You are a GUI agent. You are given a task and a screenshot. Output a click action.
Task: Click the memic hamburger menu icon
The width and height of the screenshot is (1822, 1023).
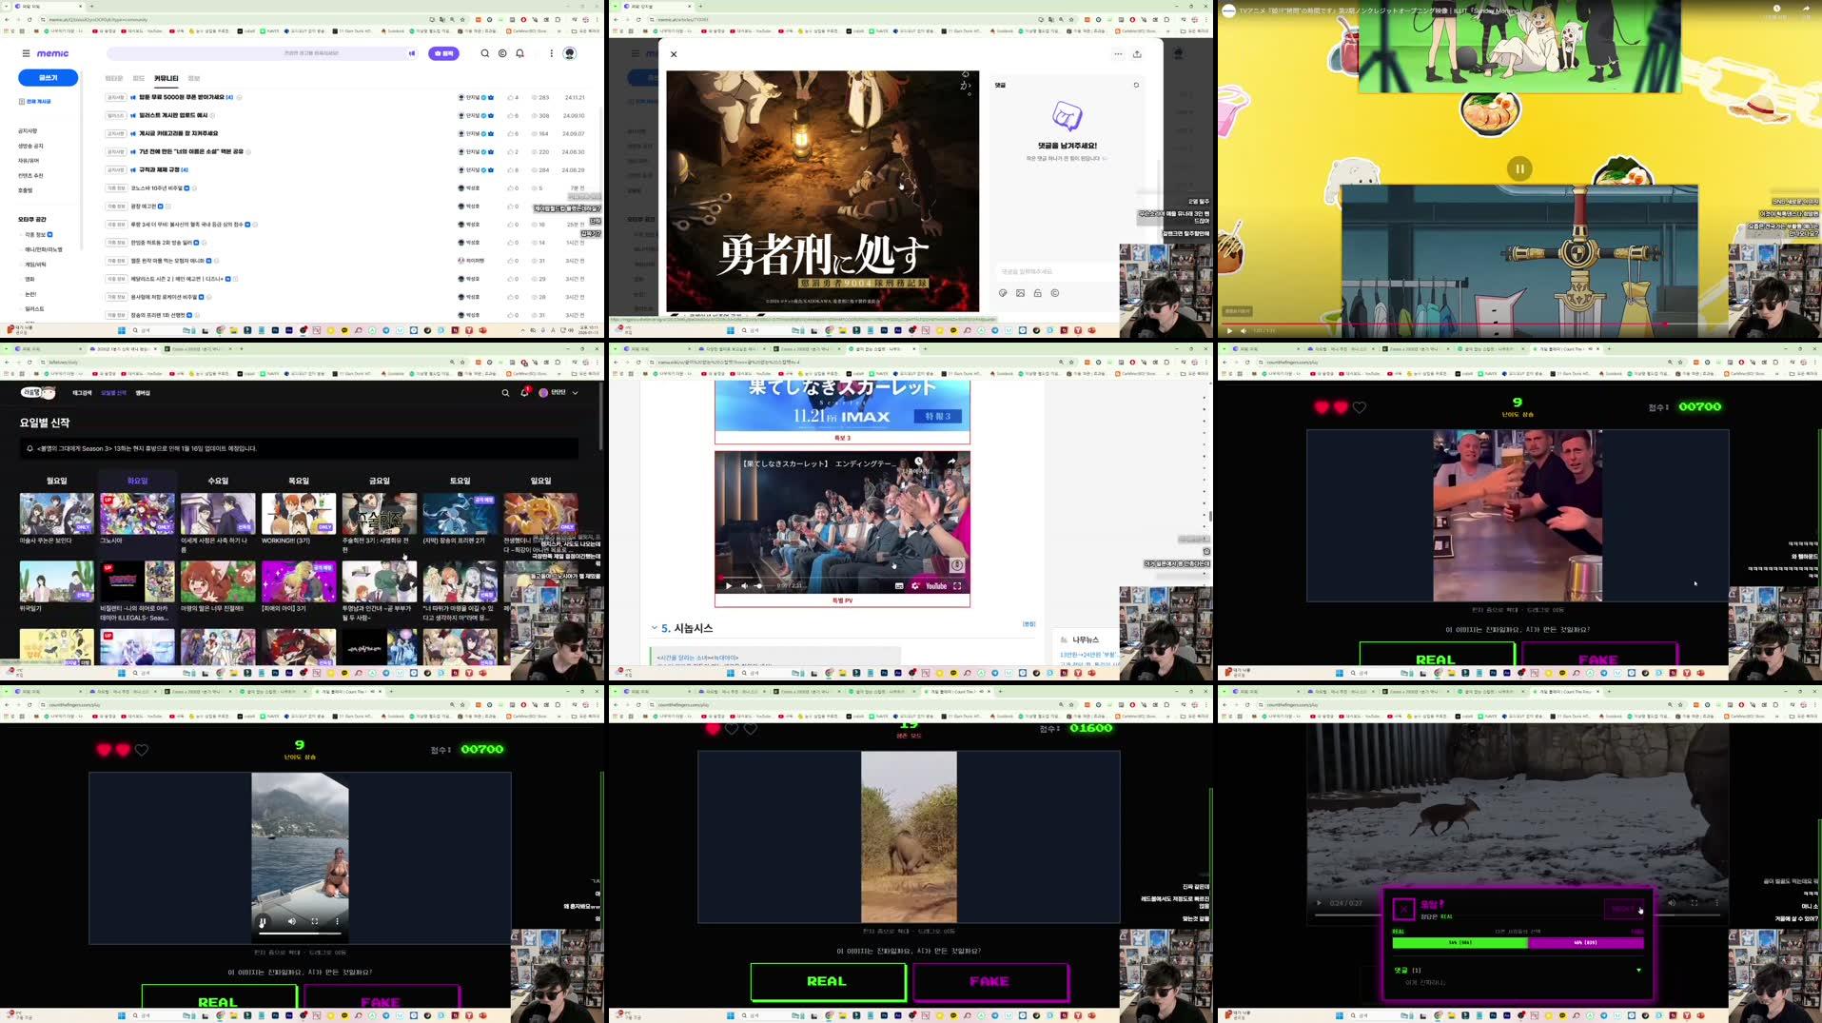pos(26,53)
